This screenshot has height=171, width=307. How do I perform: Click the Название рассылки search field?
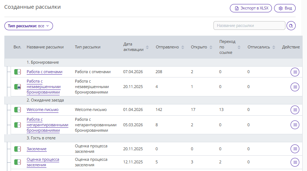click(x=249, y=26)
